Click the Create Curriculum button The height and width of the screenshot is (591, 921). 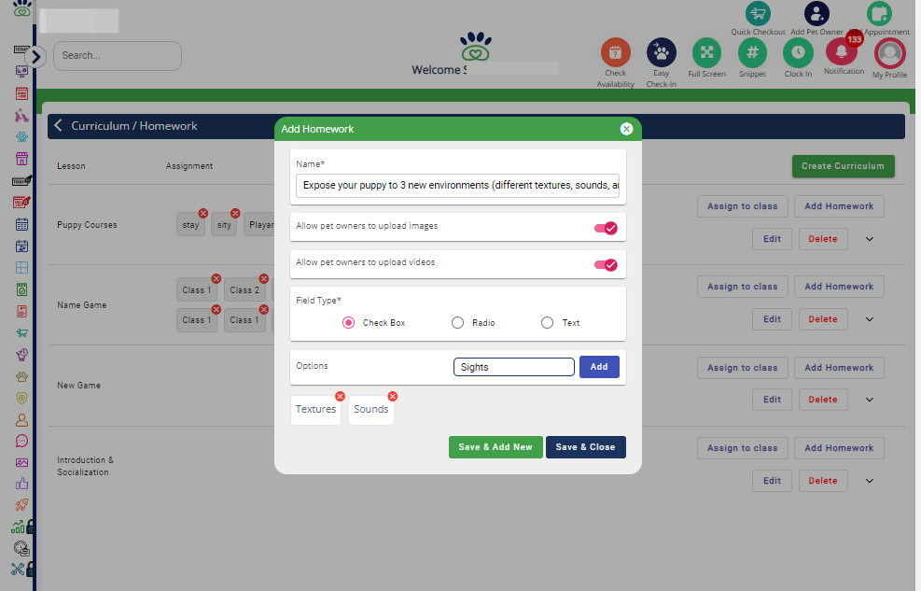[843, 166]
